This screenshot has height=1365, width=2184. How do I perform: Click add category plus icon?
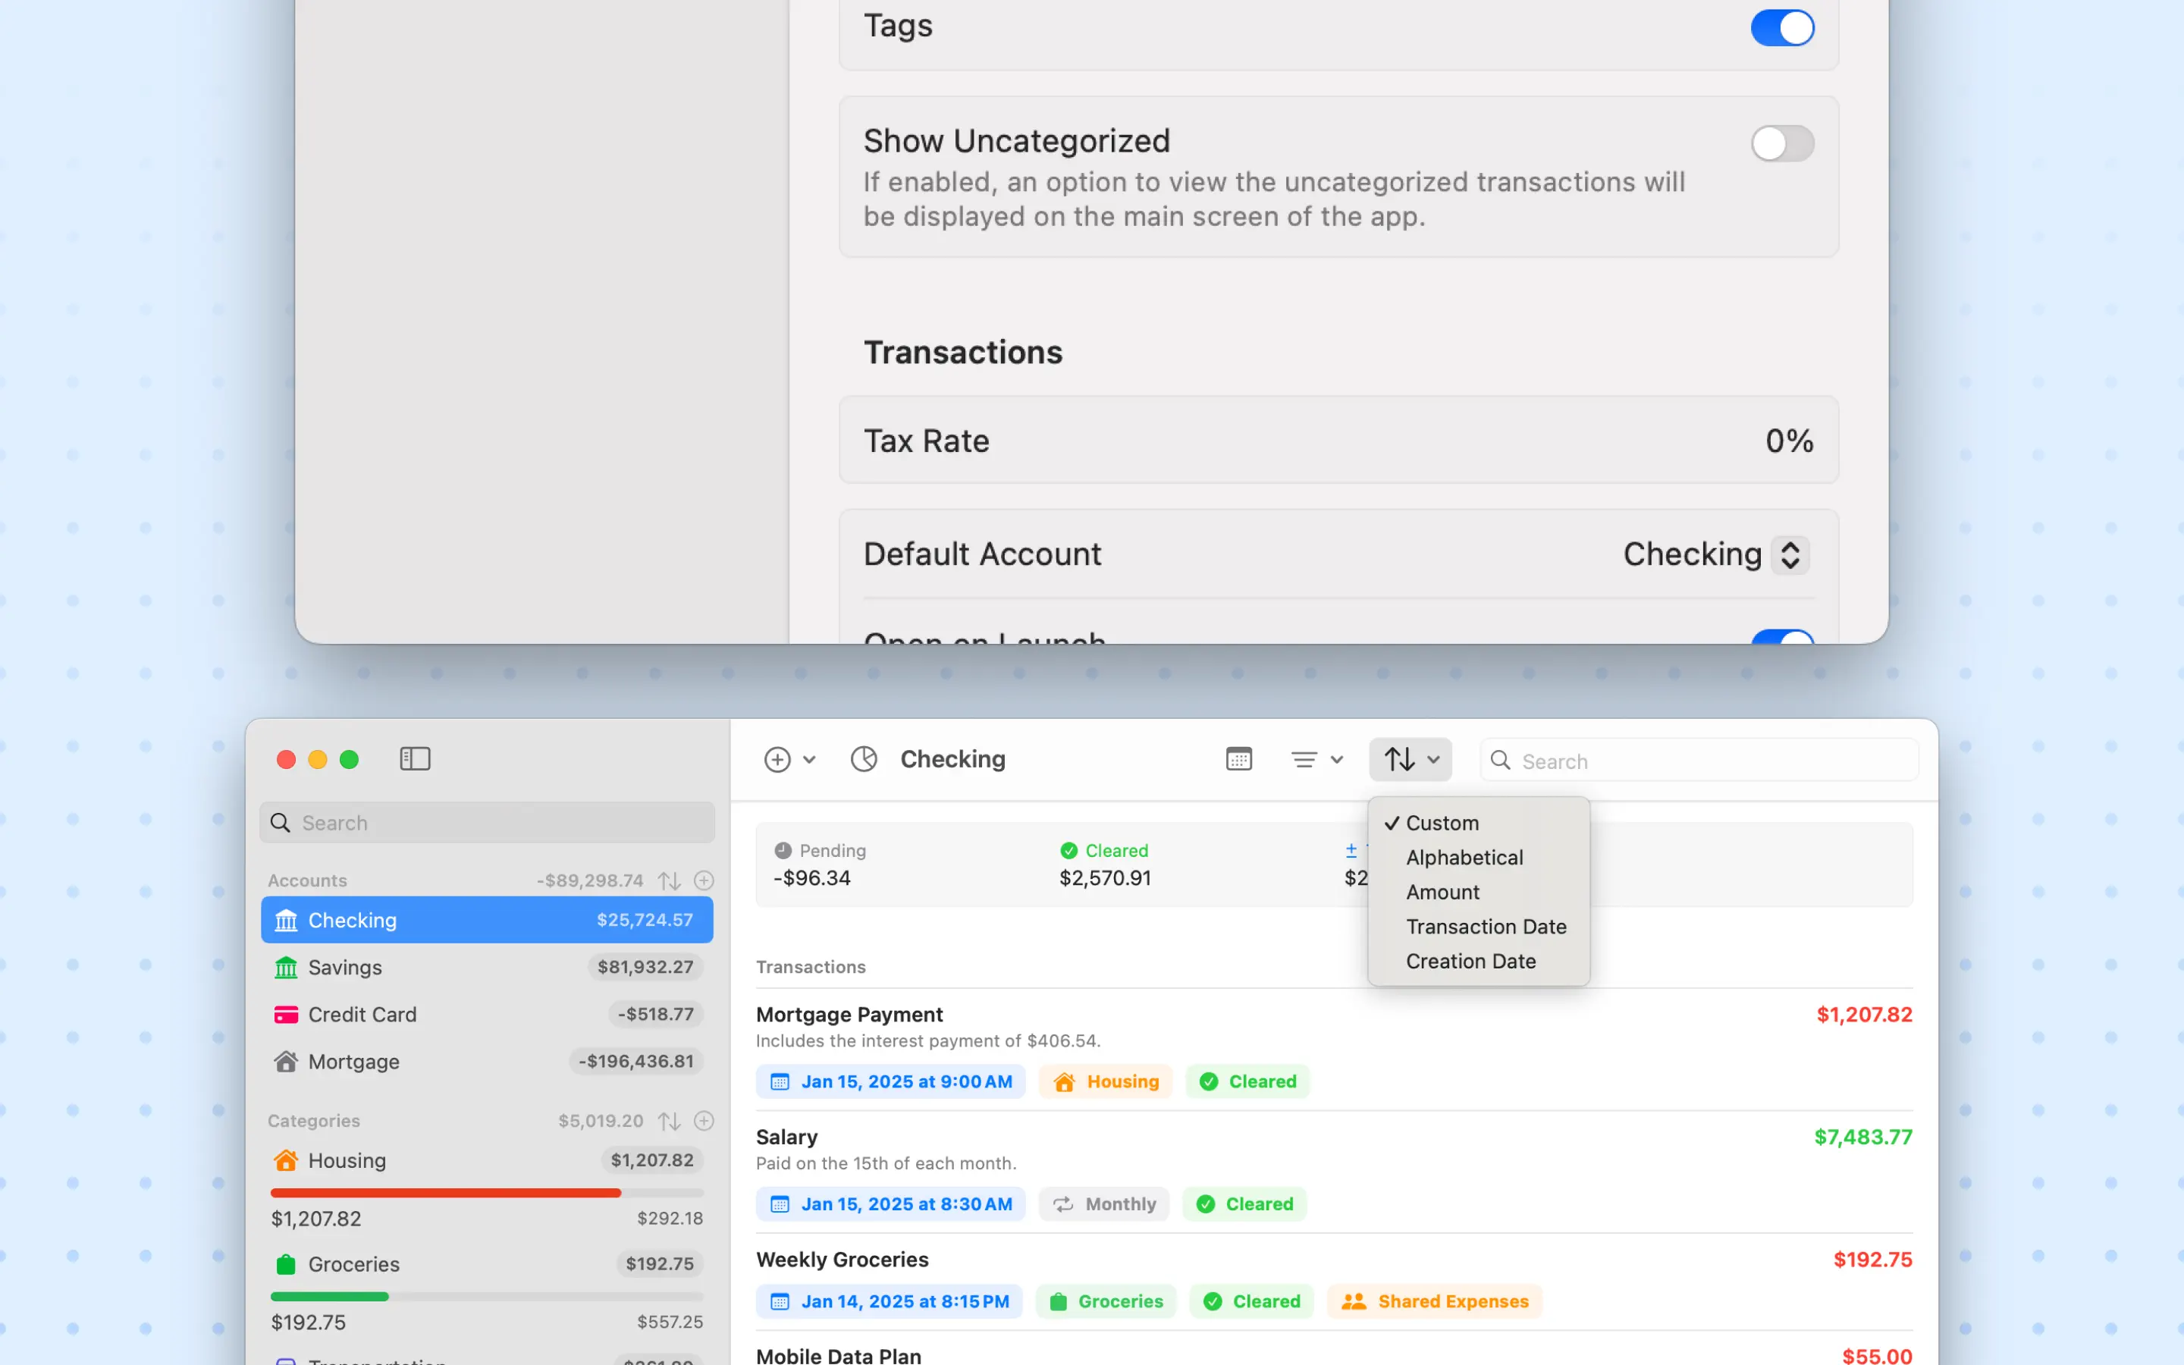704,1120
